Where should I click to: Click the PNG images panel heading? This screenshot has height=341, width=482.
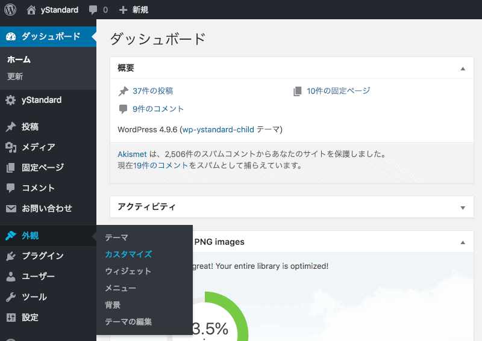coord(219,242)
